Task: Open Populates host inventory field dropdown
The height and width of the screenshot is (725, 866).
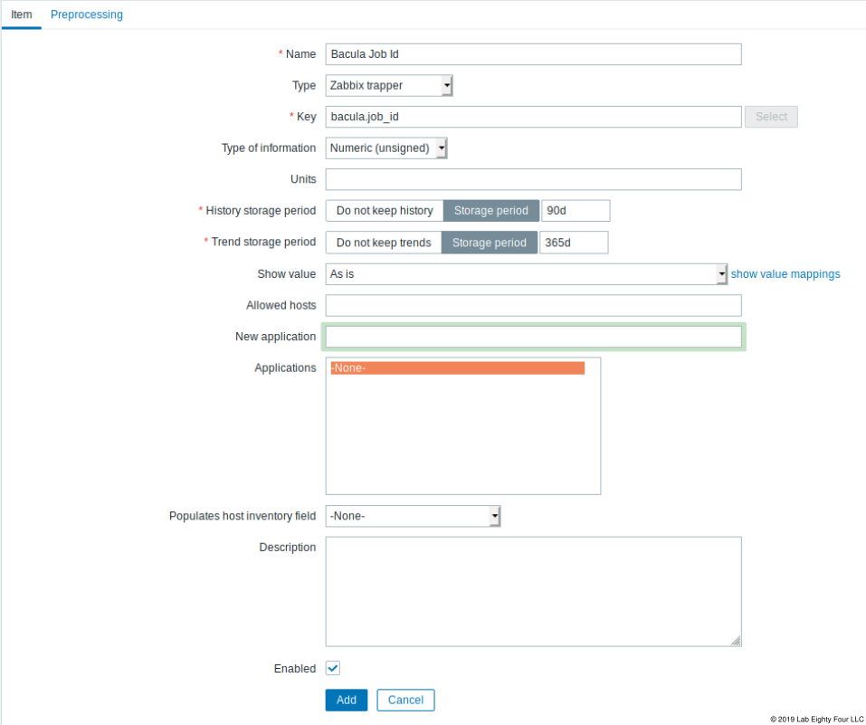Action: click(413, 516)
